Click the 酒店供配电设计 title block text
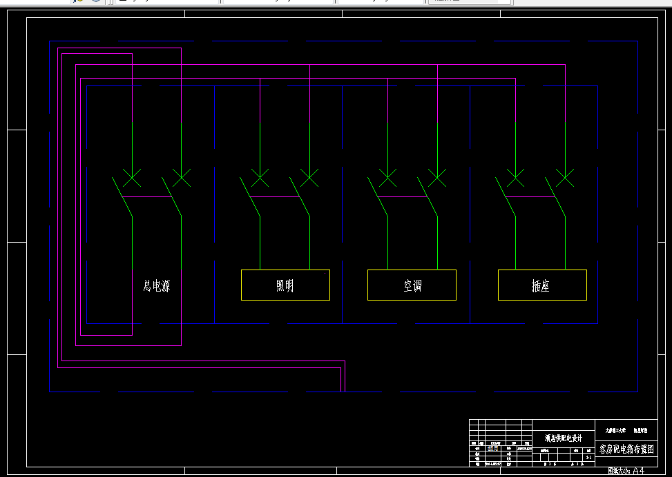 coord(564,438)
